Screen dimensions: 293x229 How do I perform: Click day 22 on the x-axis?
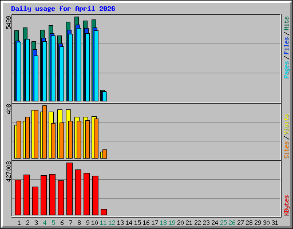(197, 223)
